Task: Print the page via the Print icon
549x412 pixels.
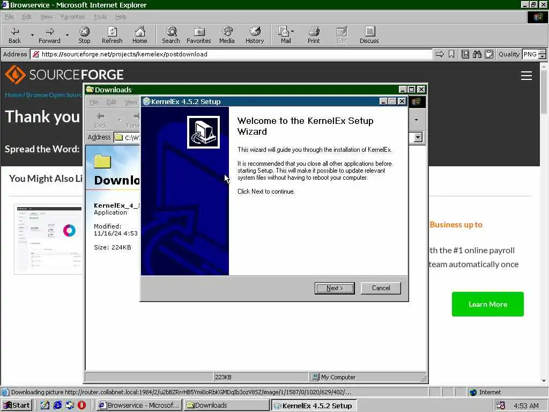Action: pyautogui.click(x=314, y=35)
